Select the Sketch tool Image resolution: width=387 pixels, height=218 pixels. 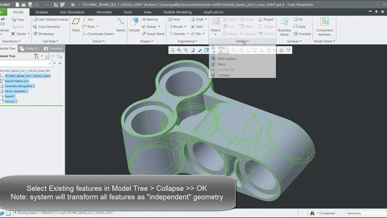click(121, 25)
